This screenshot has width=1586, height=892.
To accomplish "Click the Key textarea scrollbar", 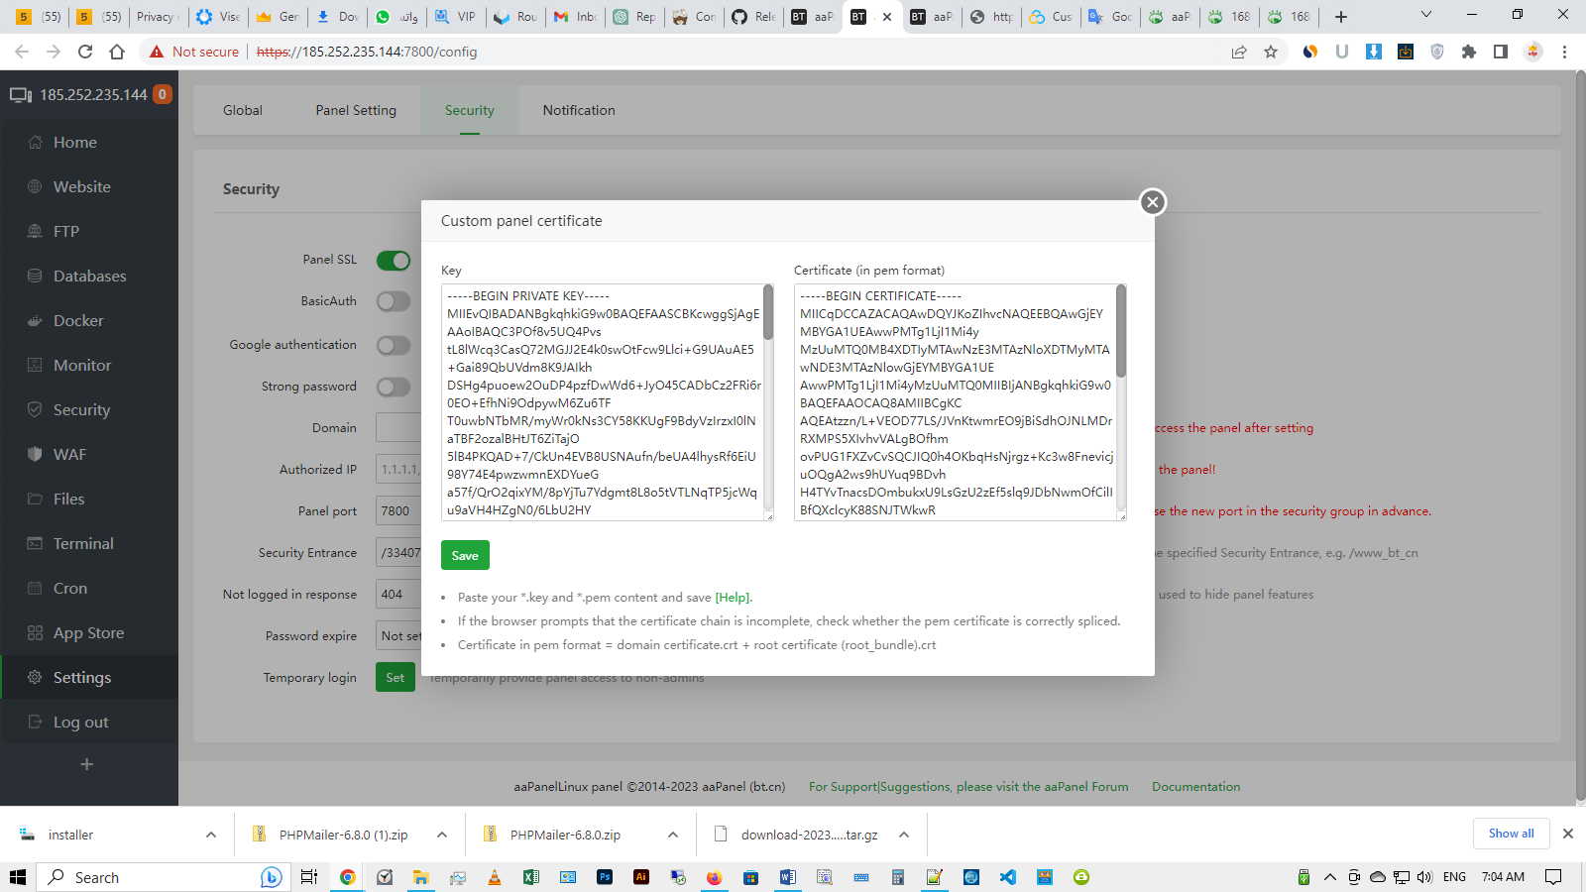I will coord(768,313).
